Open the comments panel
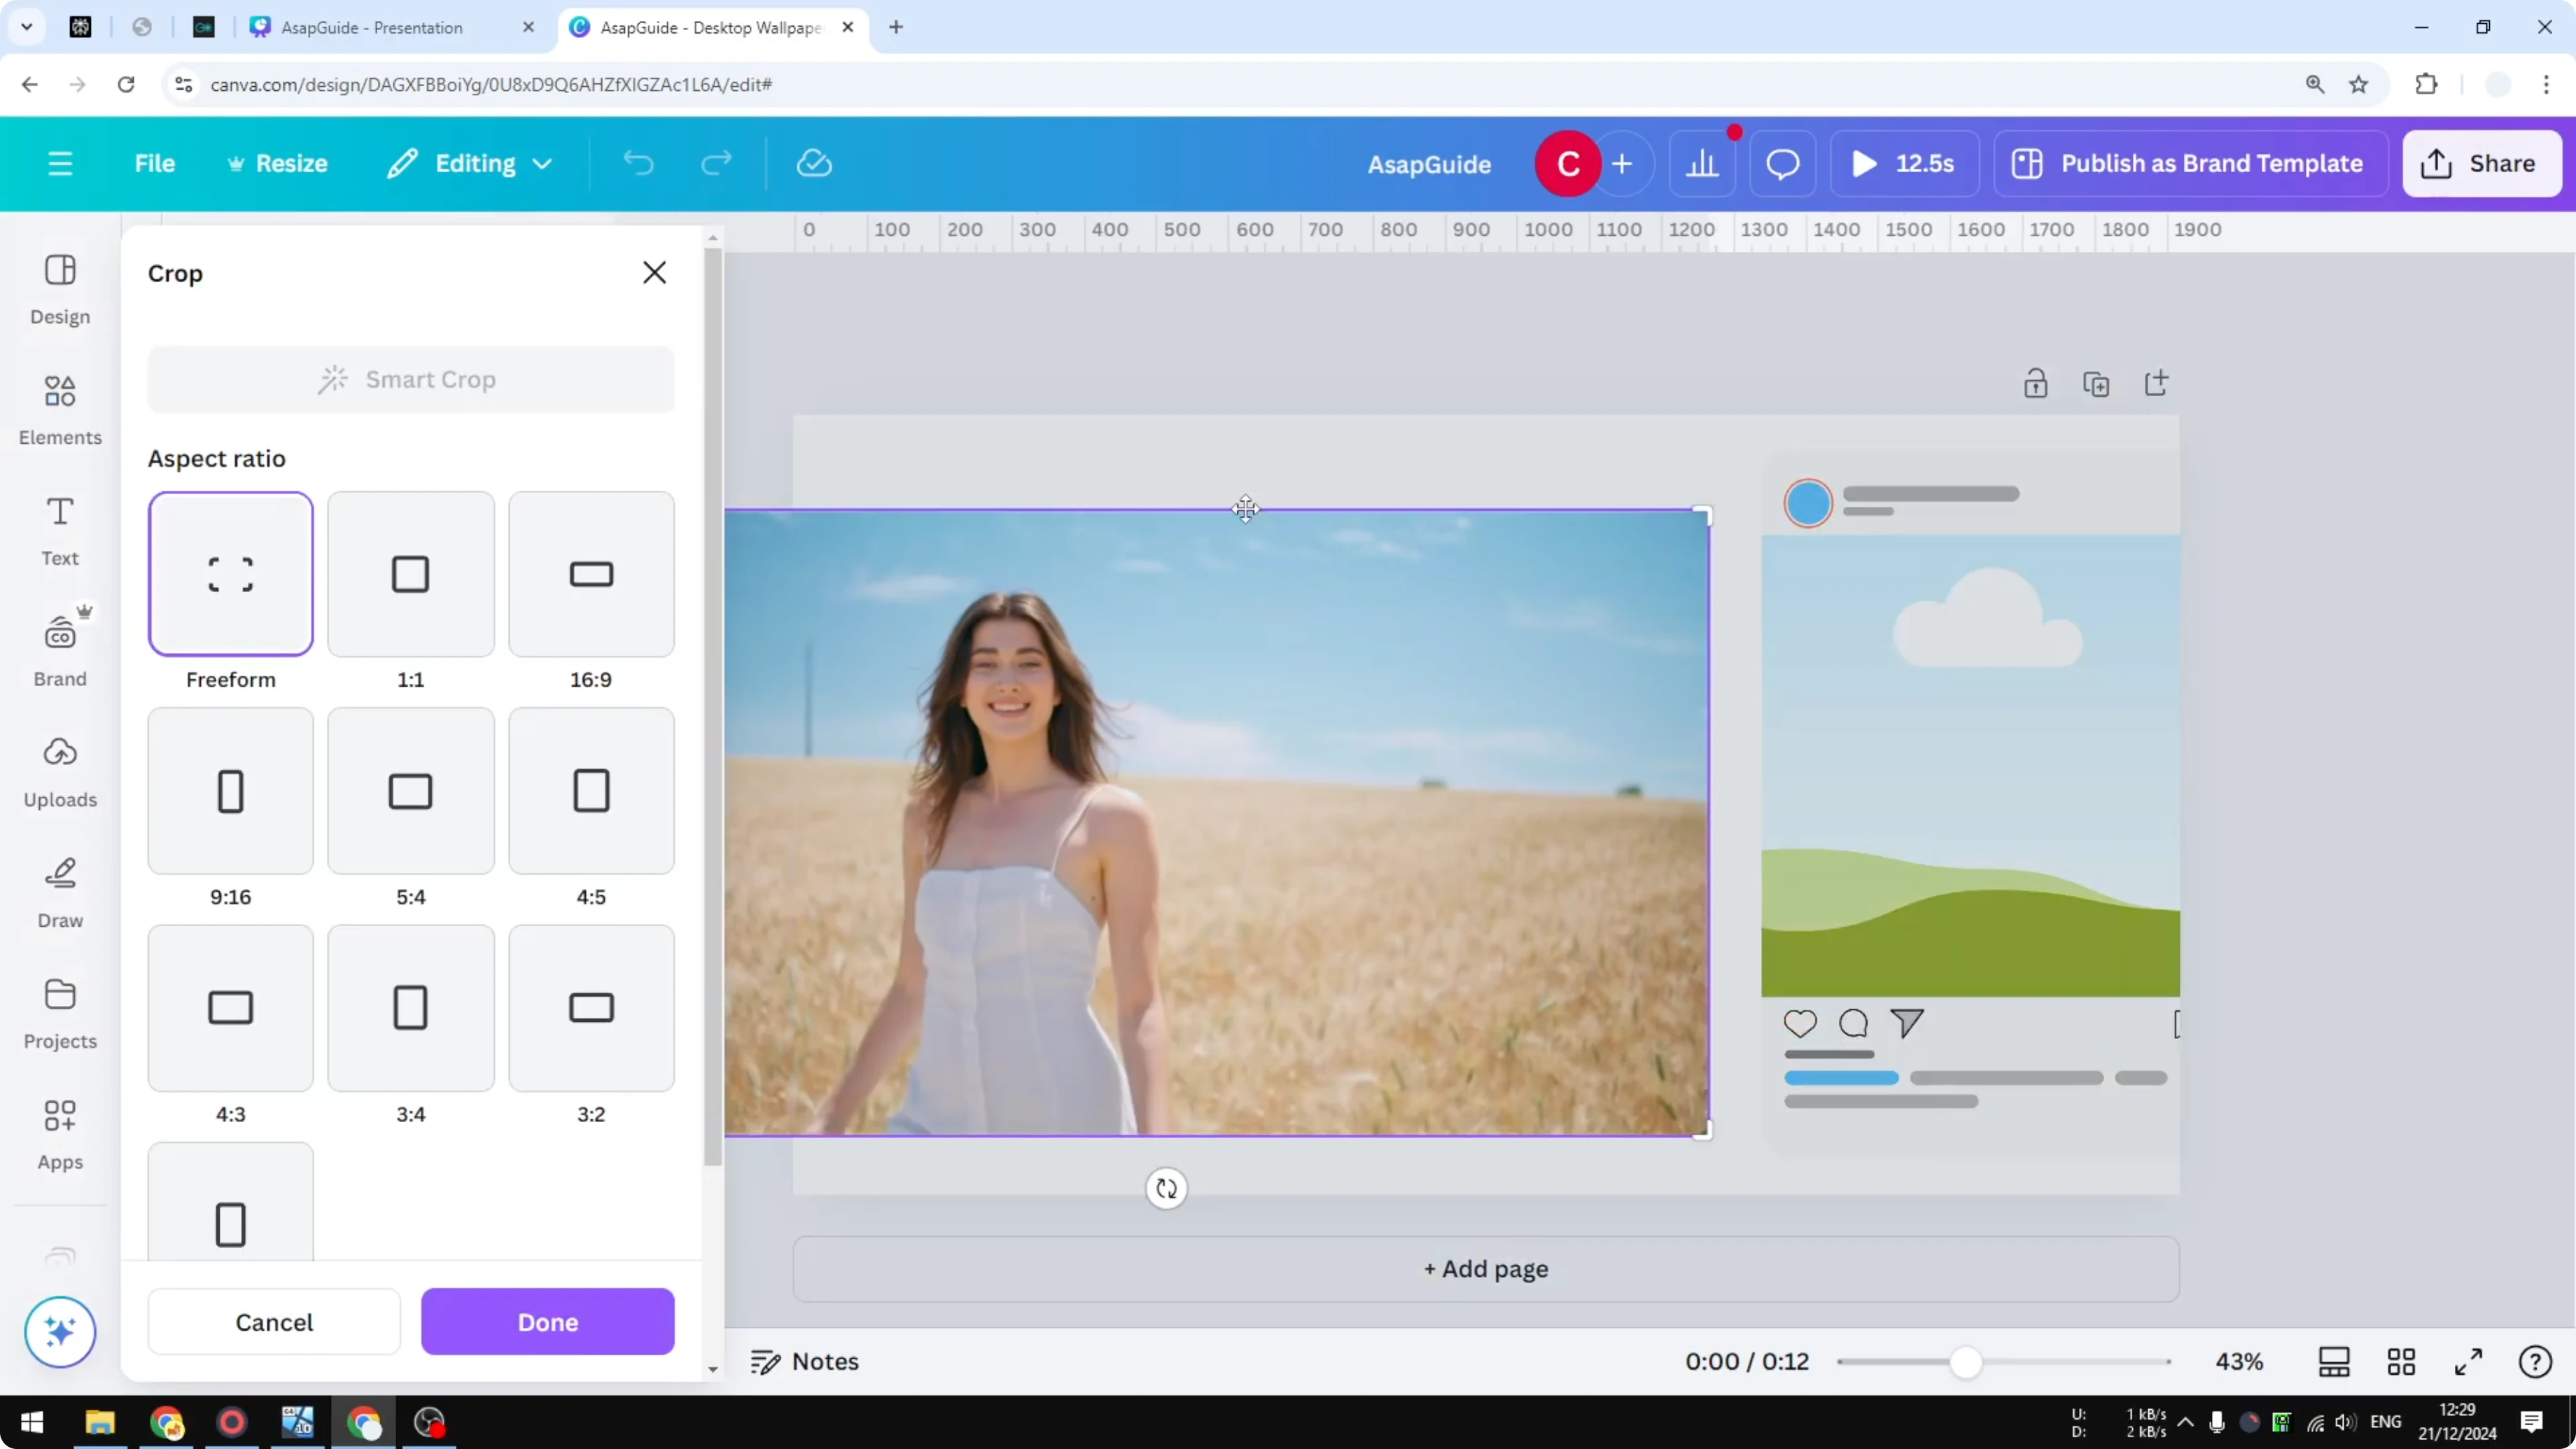 tap(1783, 163)
